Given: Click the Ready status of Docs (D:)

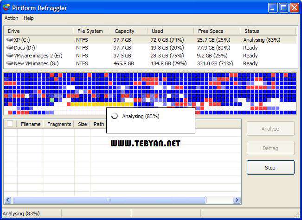Looking at the screenshot, I should pyautogui.click(x=250, y=48).
